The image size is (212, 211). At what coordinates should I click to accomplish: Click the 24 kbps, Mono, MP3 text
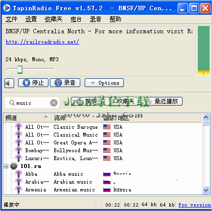click(32, 59)
